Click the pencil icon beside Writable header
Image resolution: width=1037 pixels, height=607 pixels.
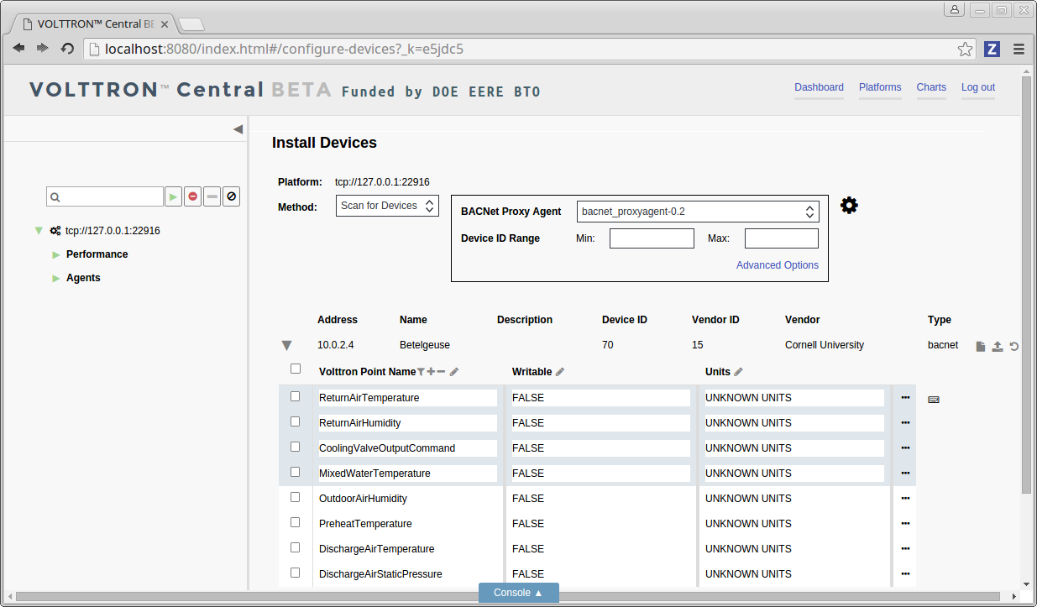(560, 372)
